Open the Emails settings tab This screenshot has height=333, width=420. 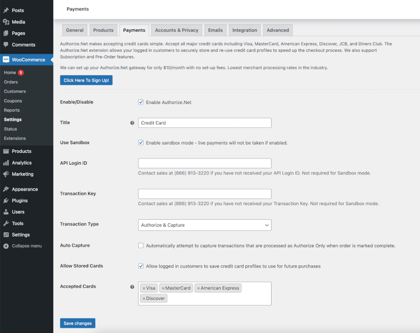(x=215, y=30)
